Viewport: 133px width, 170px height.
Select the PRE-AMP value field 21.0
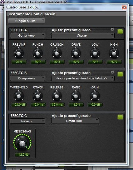click(19, 62)
